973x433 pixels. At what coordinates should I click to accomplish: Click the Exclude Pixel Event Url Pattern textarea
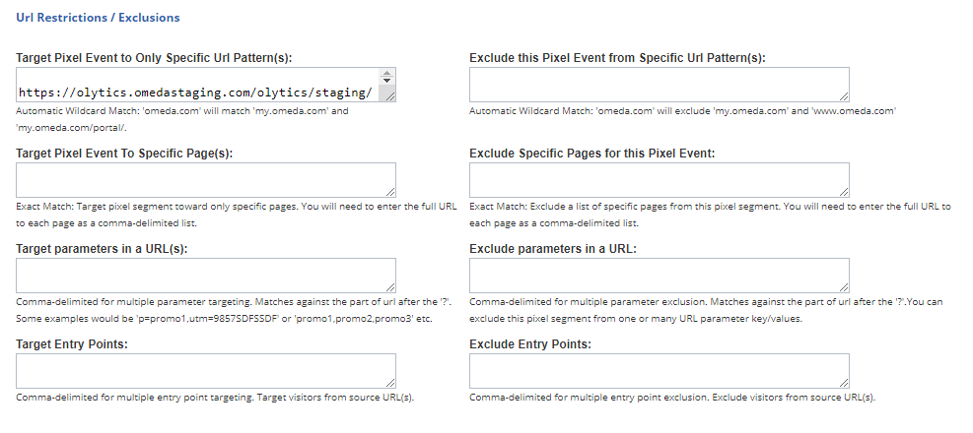(659, 85)
